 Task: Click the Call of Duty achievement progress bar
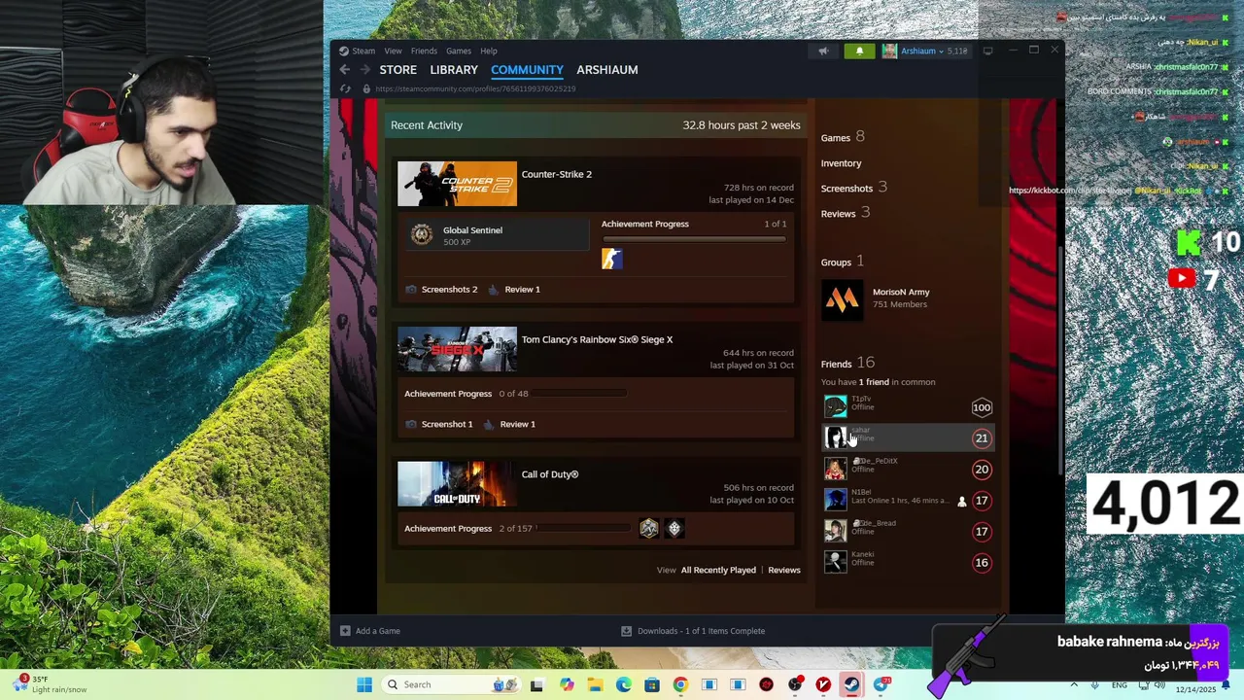(584, 528)
